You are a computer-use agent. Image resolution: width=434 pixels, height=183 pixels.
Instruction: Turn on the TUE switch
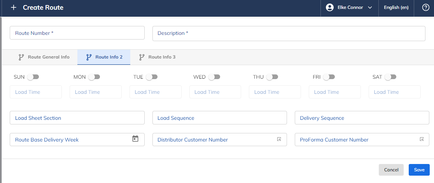coord(152,77)
